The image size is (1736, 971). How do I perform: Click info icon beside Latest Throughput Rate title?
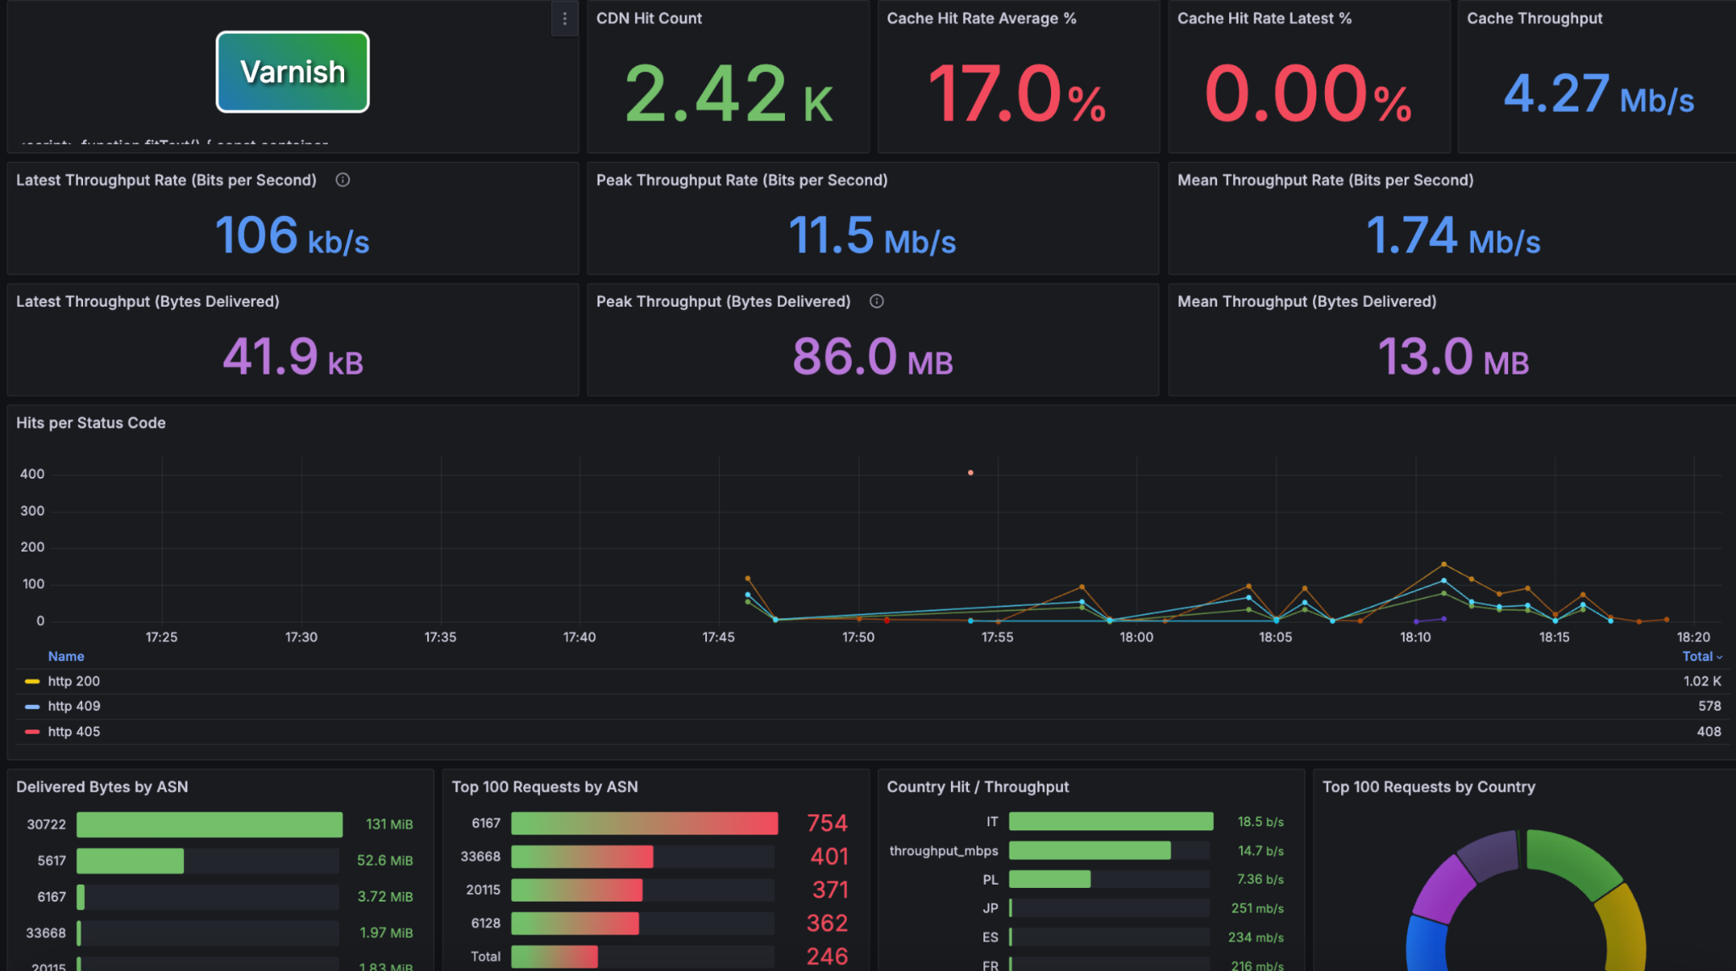click(x=342, y=180)
